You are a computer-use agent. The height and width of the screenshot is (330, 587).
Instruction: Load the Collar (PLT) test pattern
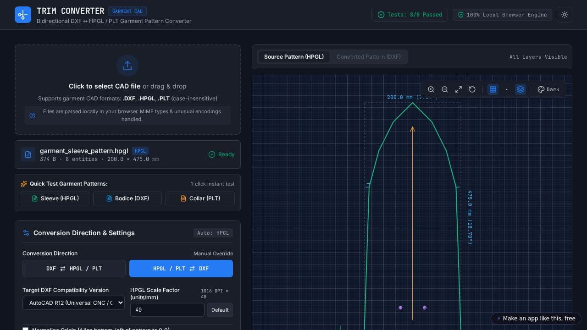[x=200, y=198]
